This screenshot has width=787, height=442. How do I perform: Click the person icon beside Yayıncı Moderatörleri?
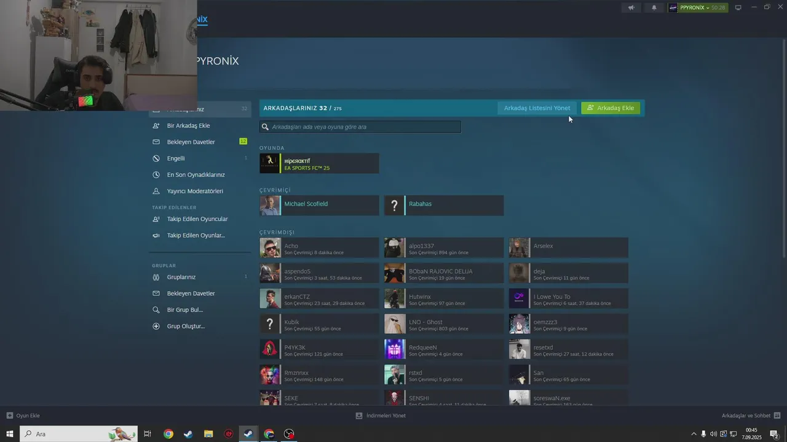156,191
